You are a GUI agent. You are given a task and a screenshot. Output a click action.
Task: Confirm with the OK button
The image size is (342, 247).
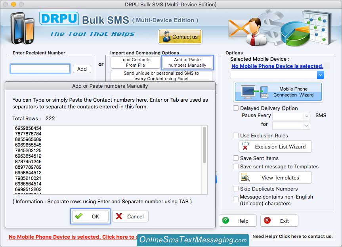pos(90,216)
